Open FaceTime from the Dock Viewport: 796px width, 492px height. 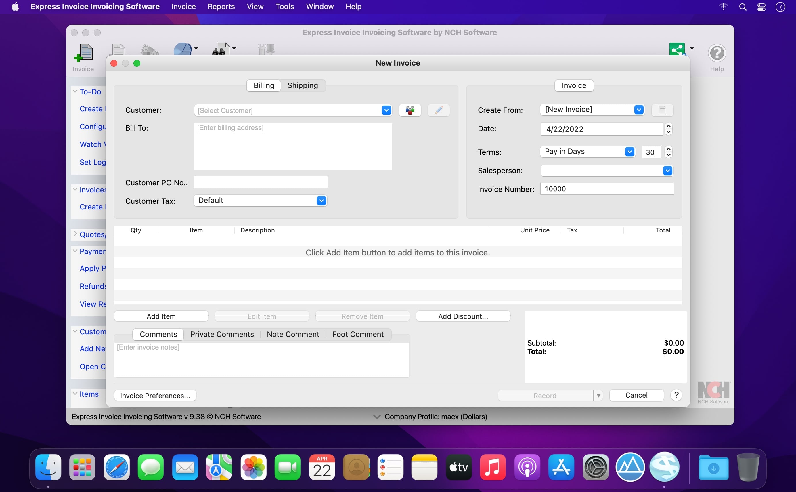click(x=288, y=467)
